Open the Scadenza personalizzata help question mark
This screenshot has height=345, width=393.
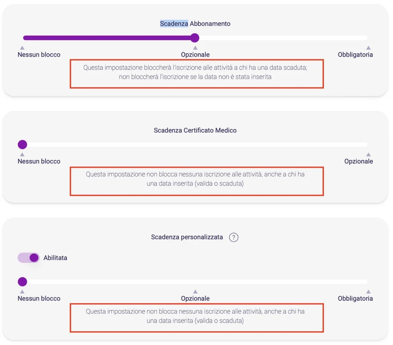(x=233, y=237)
